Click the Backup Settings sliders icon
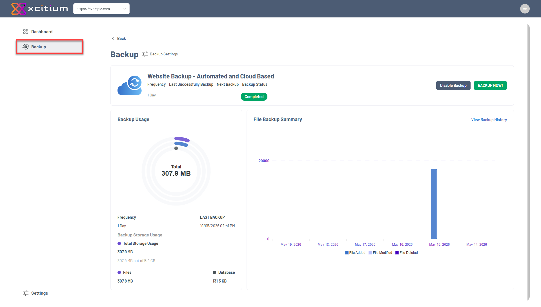The image size is (541, 307). (145, 54)
